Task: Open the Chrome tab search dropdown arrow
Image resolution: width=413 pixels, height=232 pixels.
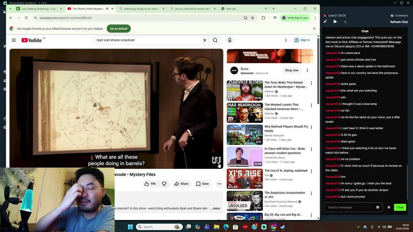Action: tap(10, 9)
